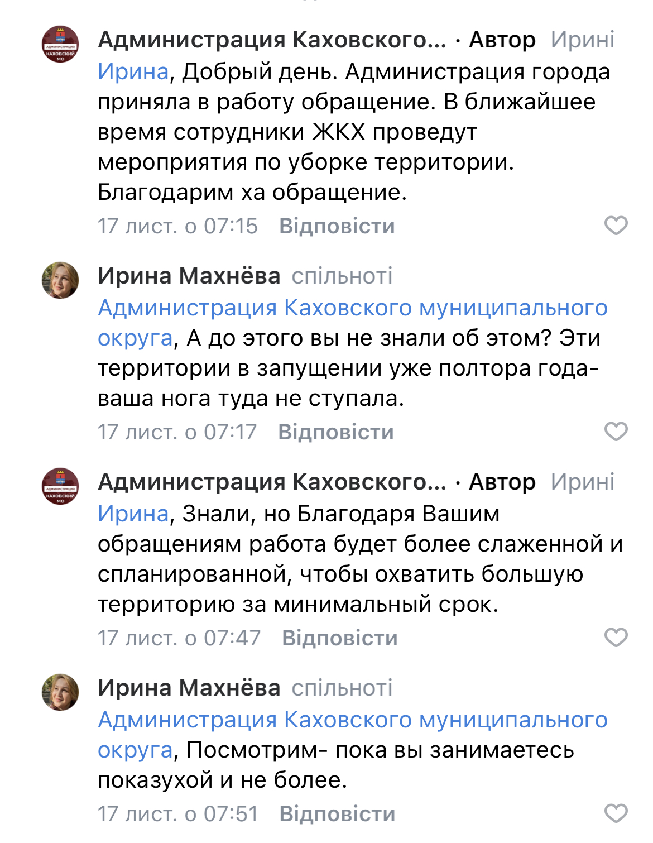
Task: Open the Ирина mention in the 07:47 comment
Action: pyautogui.click(x=133, y=514)
